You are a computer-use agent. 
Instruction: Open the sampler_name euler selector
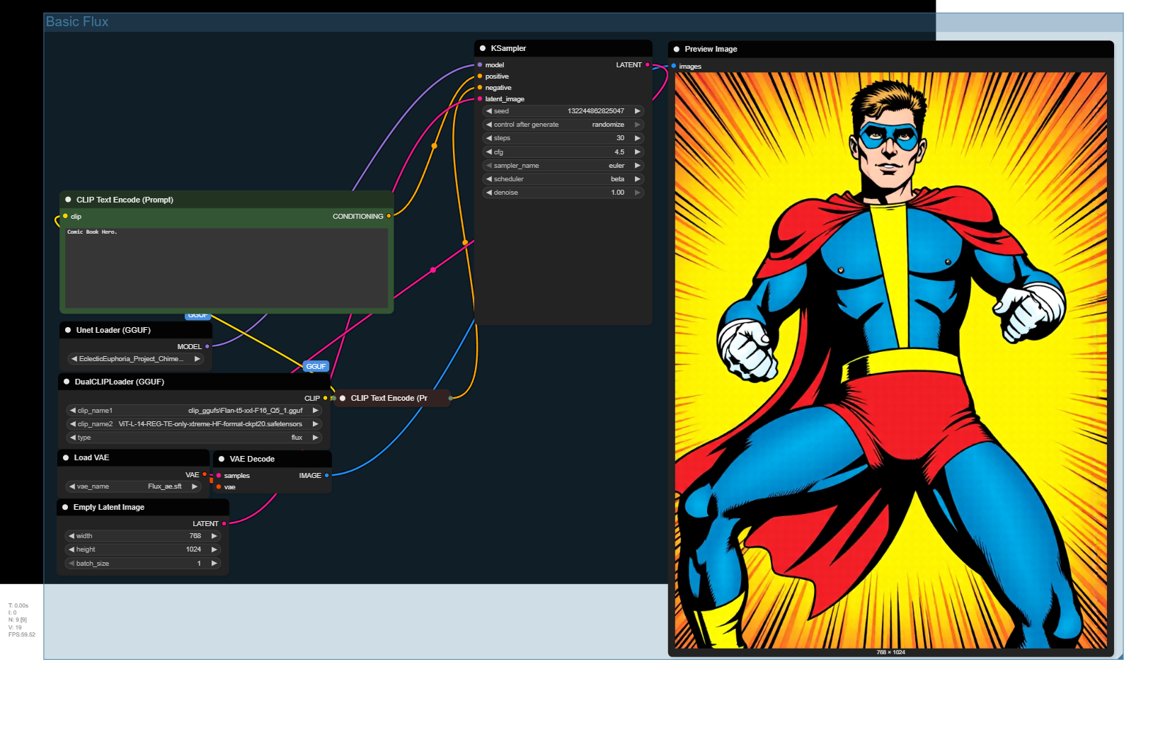coord(563,166)
